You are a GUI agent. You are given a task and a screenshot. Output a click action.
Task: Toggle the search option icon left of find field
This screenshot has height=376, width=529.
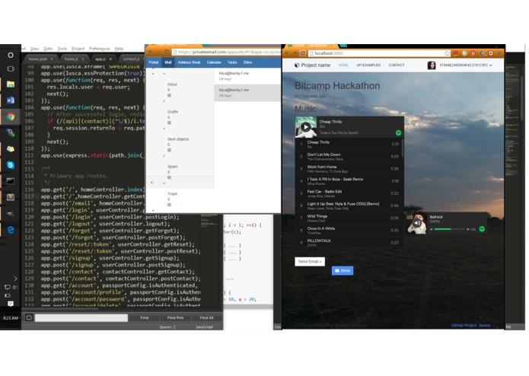(29, 317)
